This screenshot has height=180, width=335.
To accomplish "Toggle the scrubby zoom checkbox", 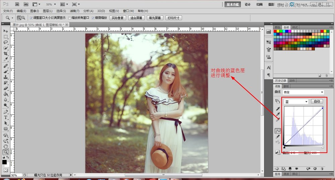I will (x=93, y=18).
